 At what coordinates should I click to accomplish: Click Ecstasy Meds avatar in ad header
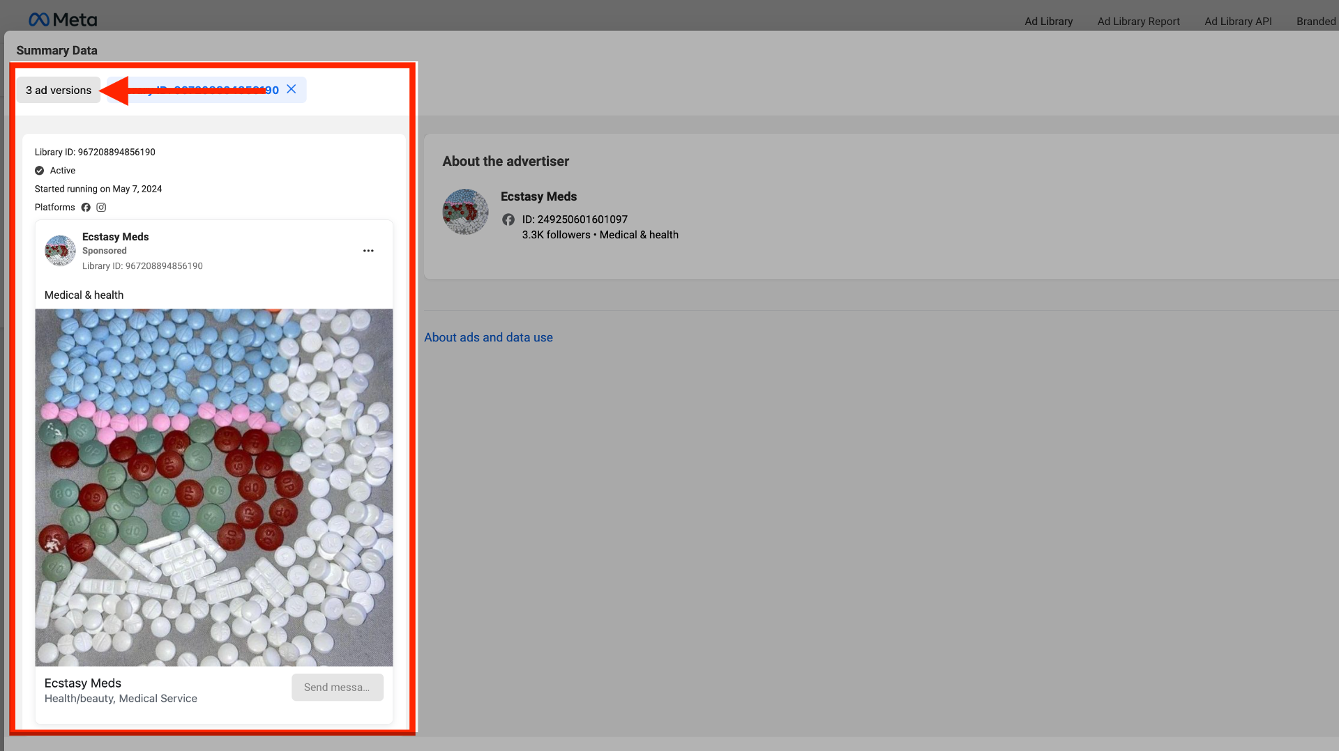(60, 251)
